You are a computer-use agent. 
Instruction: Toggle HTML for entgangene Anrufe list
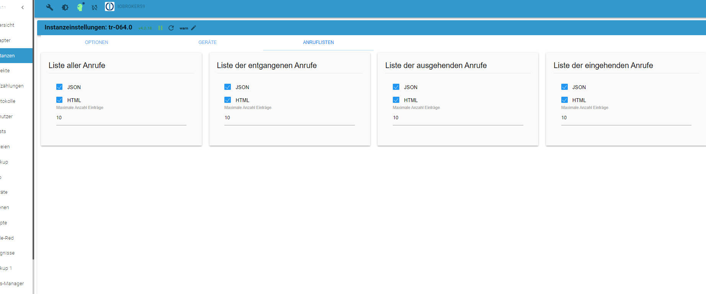228,100
